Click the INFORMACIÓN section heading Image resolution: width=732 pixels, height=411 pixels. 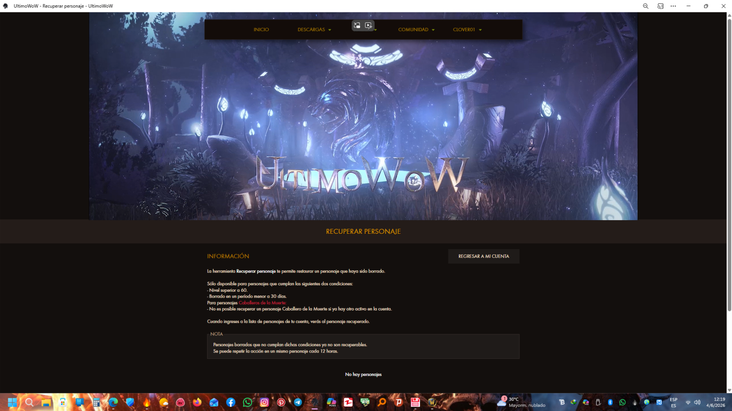pyautogui.click(x=228, y=256)
